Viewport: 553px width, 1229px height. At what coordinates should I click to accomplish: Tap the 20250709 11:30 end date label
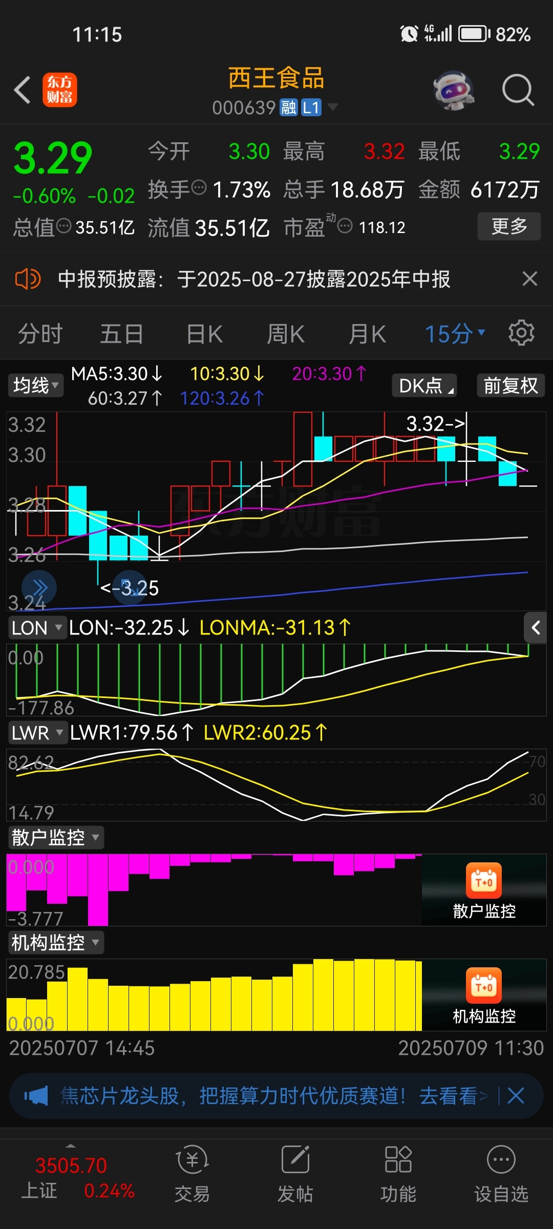click(x=471, y=1048)
